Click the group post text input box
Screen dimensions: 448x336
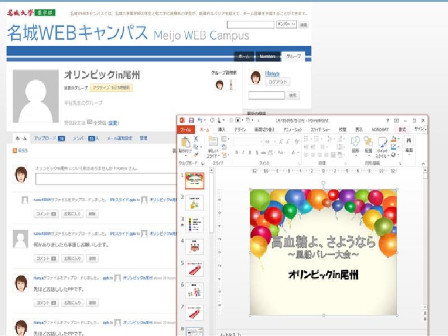(106, 179)
